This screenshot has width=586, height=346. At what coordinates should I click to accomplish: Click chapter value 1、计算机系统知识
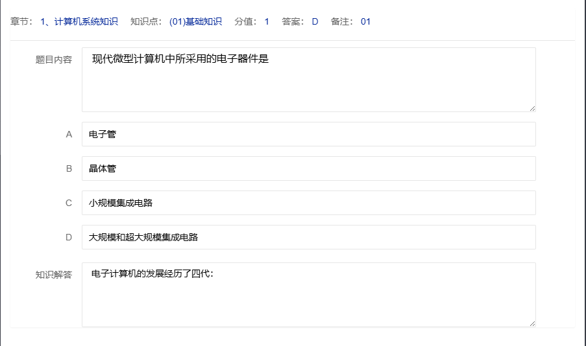point(79,21)
